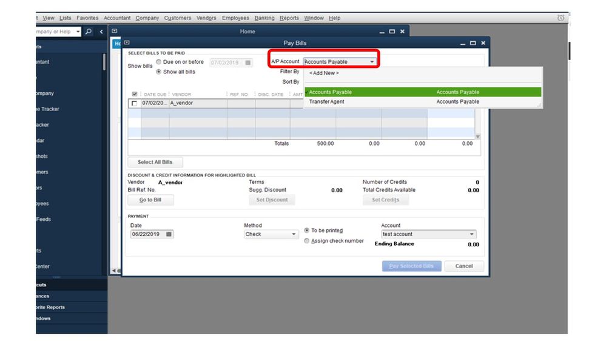
Task: Click Select All Bills button
Action: [x=155, y=162]
